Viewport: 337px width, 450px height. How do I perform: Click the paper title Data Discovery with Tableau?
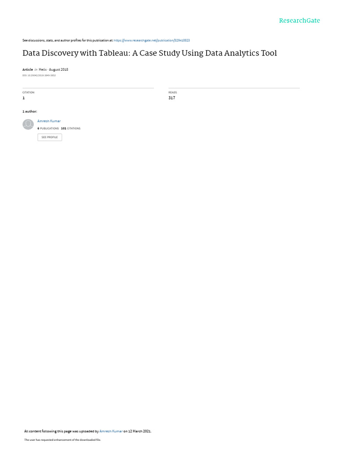coord(150,53)
